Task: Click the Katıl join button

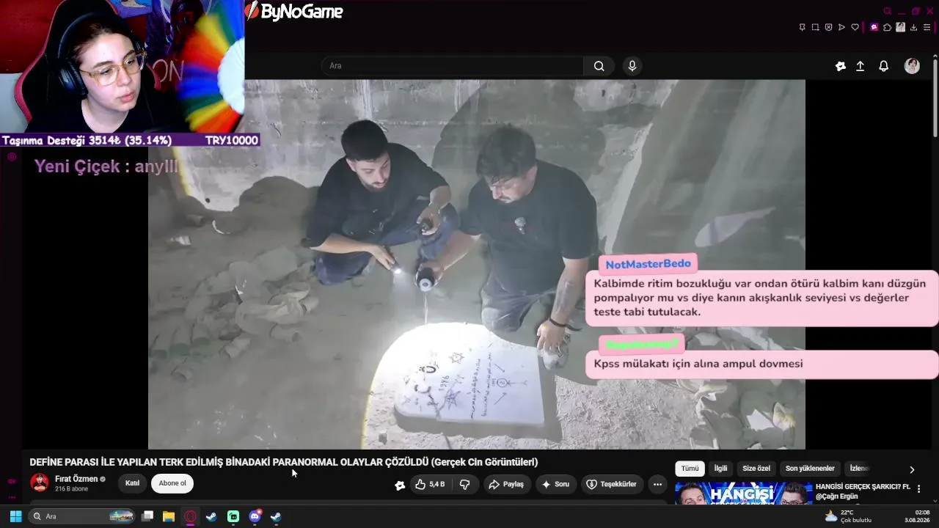Action: (132, 483)
